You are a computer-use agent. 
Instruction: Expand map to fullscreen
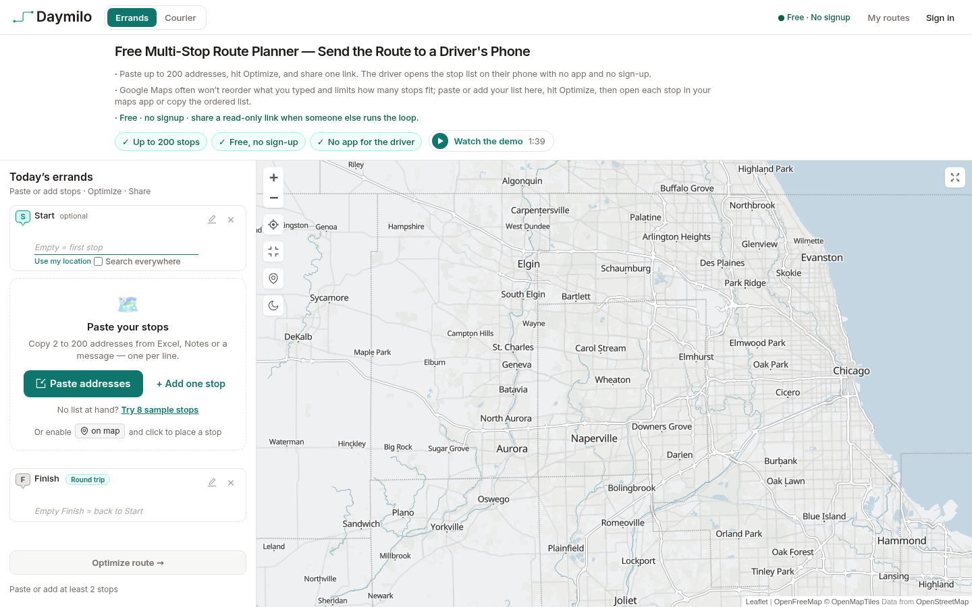point(955,177)
